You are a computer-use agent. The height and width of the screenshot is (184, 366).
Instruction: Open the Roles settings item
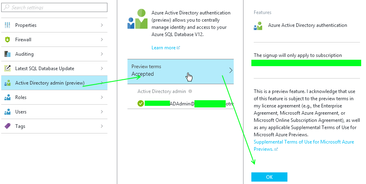[x=54, y=97]
